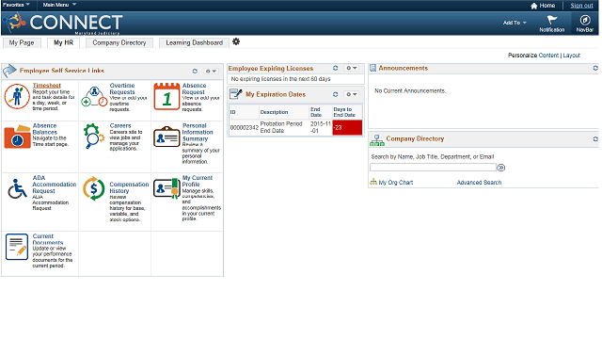Click the My Expiration Dates header icon
602x339 pixels.
pos(236,94)
